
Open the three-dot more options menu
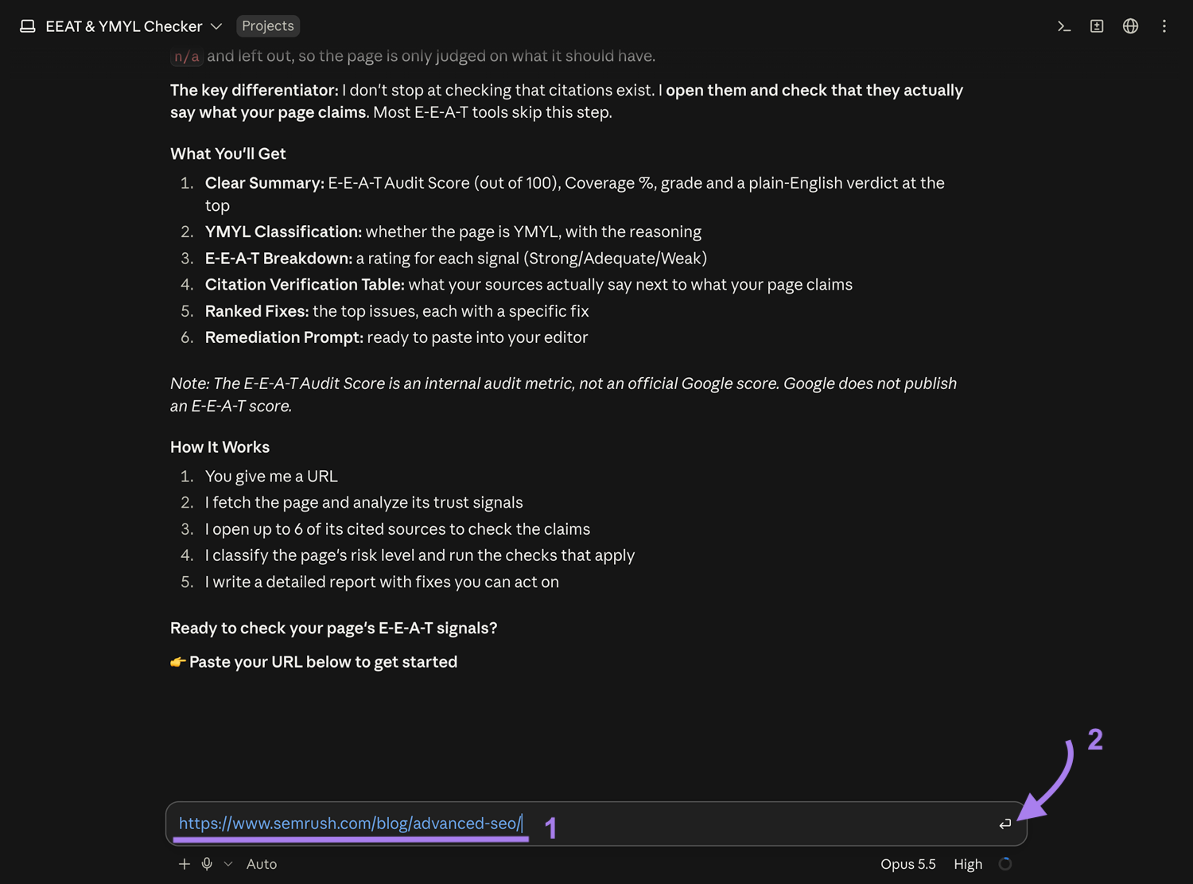click(x=1164, y=26)
